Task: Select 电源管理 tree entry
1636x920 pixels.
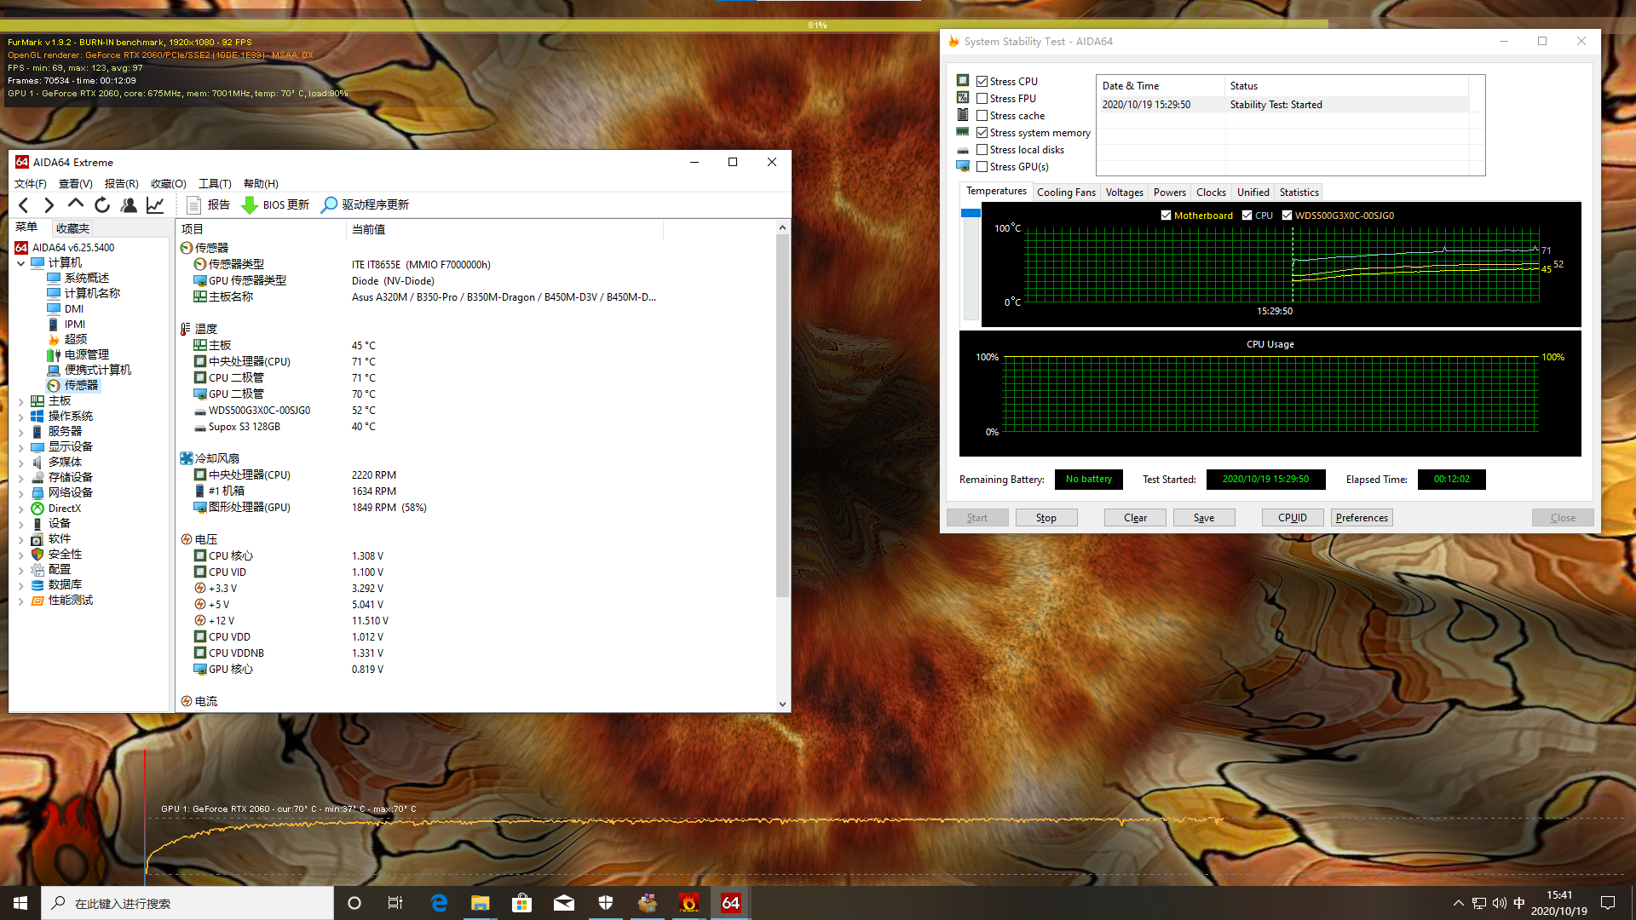Action: point(87,355)
